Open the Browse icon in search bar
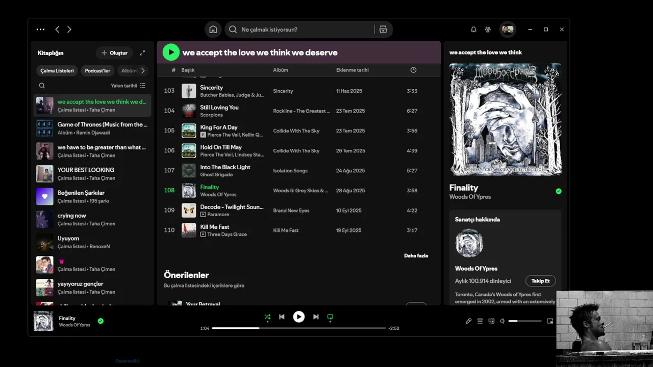653x367 pixels. tap(383, 30)
